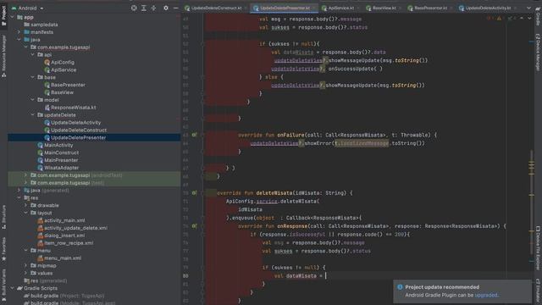Open the Device Manager tool window
The height and width of the screenshot is (305, 542).
(538, 53)
